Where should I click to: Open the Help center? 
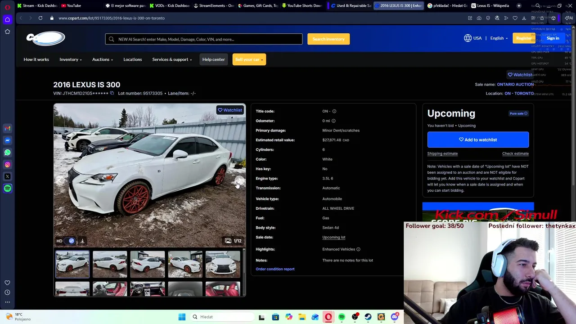tap(213, 59)
